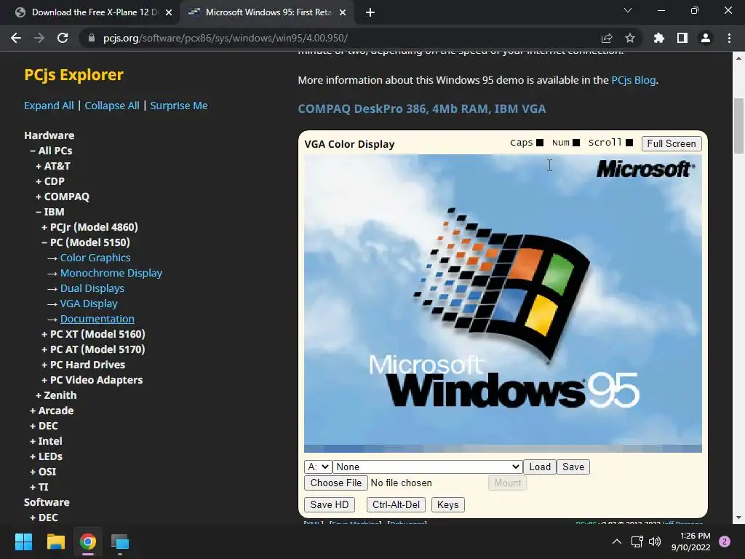This screenshot has height=559, width=745.
Task: Click Collapse All in PCjs Explorer
Action: (x=112, y=106)
